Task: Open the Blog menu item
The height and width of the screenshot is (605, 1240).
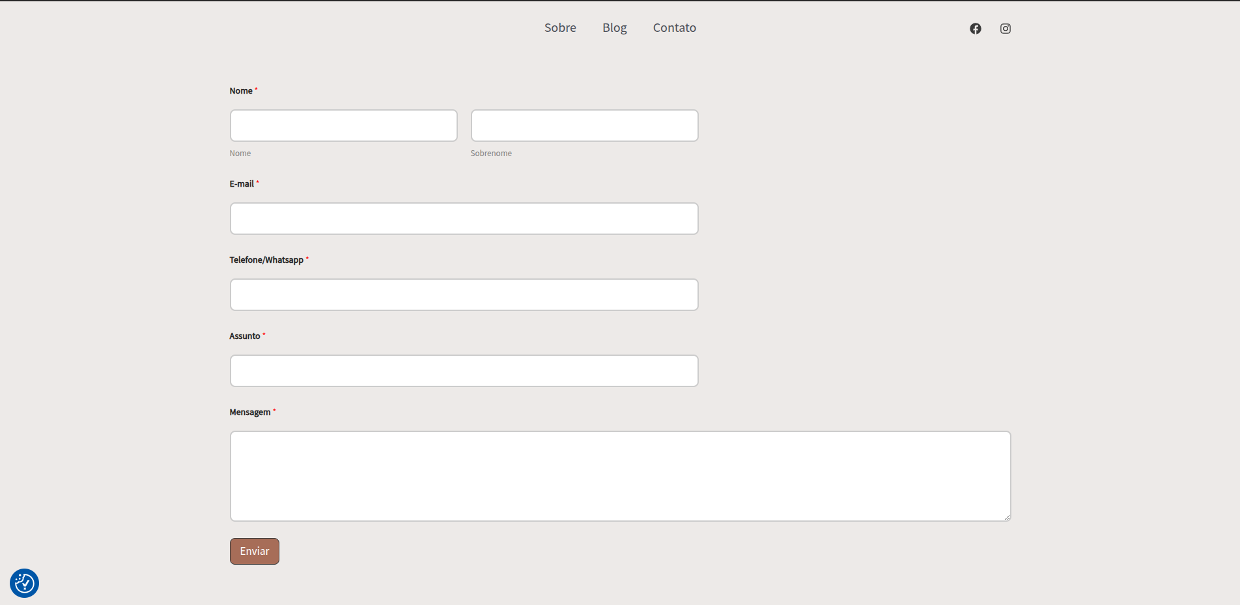Action: pos(614,28)
